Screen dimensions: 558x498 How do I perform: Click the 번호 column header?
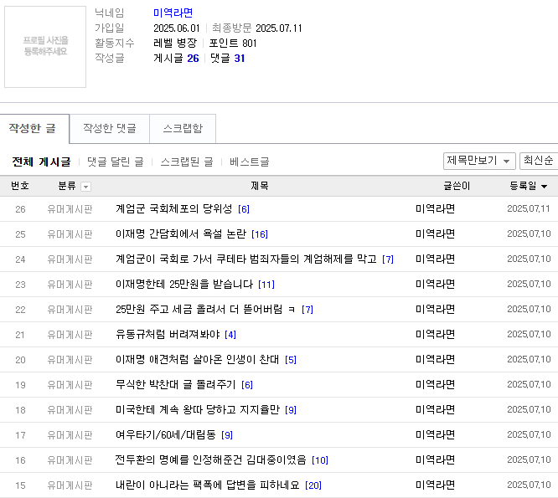[20, 186]
